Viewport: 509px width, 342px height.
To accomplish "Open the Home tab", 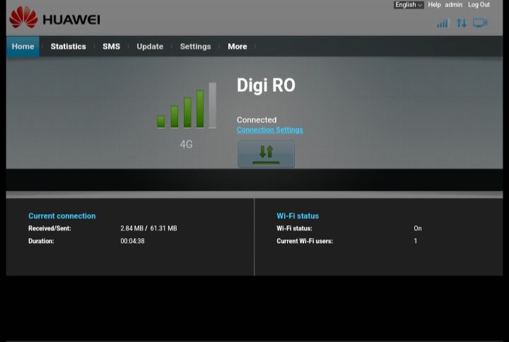I will tap(23, 47).
